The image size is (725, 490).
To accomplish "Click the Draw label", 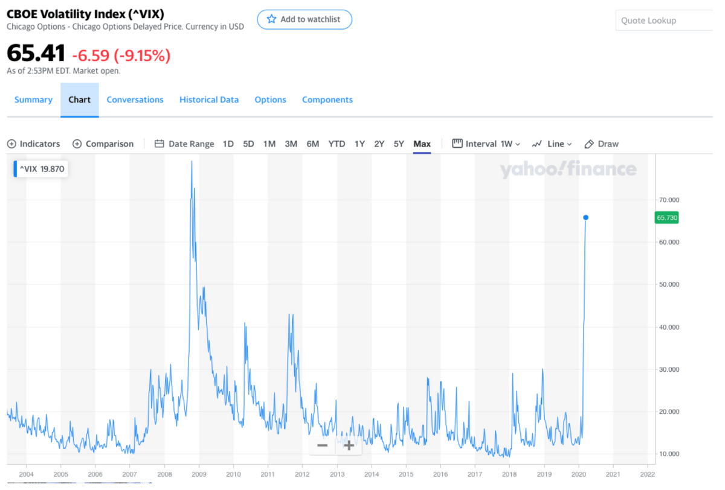I will tap(608, 144).
